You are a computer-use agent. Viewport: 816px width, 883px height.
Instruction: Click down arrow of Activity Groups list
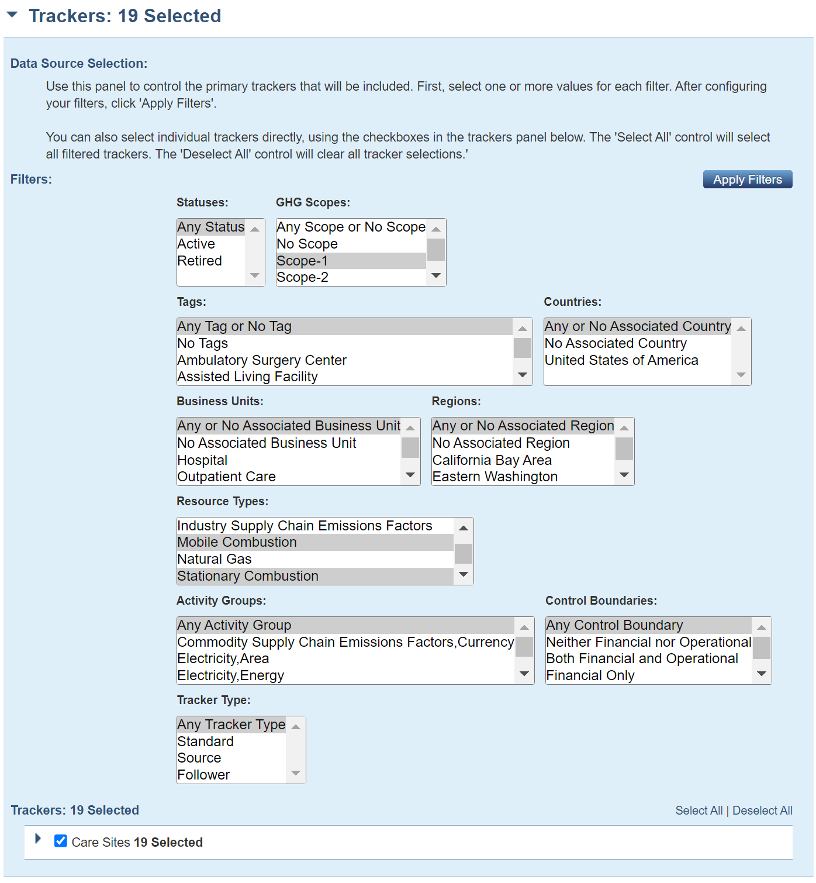point(524,674)
